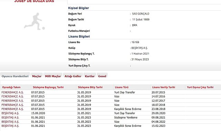Click the Oynadığı Takım column header
This screenshot has height=131, width=221.
click(x=11, y=87)
